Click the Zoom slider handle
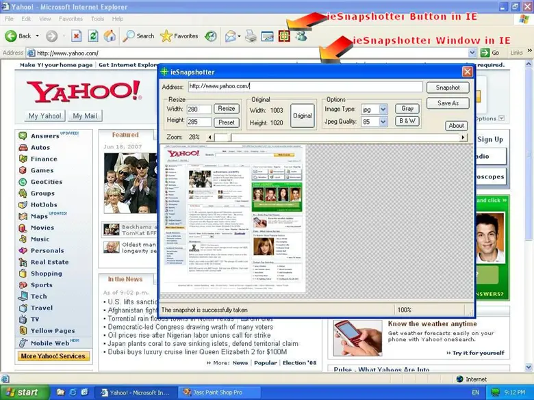Image resolution: width=534 pixels, height=400 pixels. coord(223,137)
